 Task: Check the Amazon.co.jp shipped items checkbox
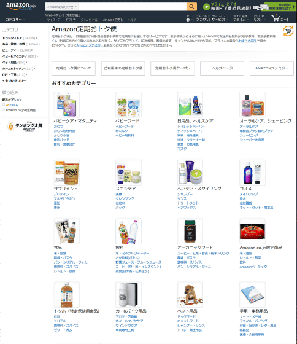4,110
